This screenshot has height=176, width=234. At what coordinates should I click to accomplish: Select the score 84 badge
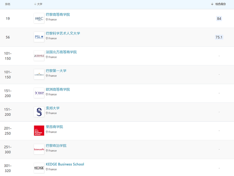tap(219, 19)
